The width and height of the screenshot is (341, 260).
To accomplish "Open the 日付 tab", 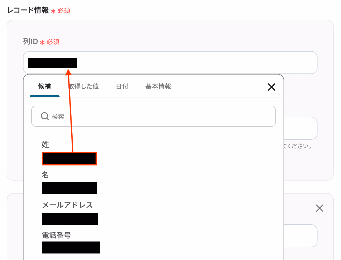I will pyautogui.click(x=122, y=86).
